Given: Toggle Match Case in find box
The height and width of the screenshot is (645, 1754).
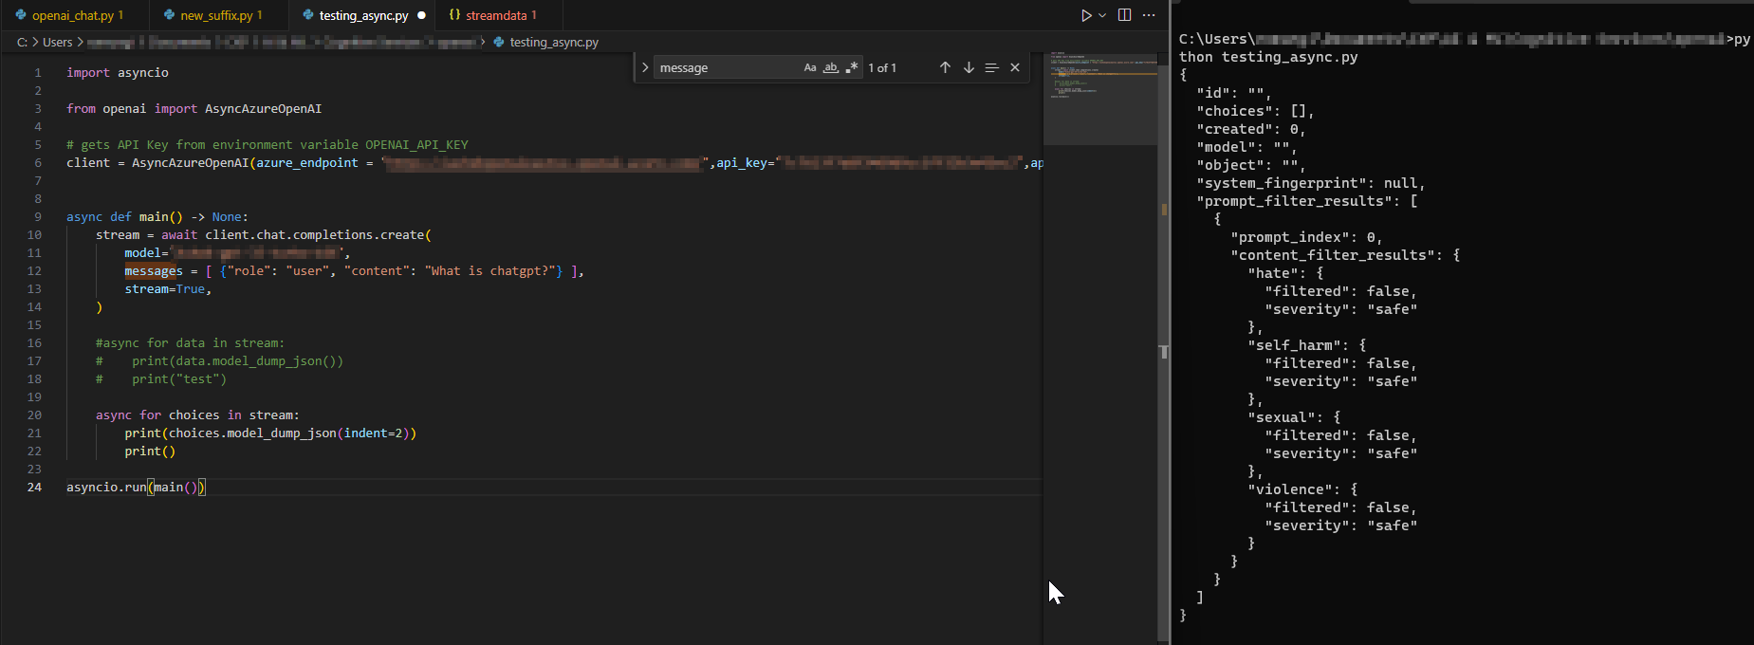Looking at the screenshot, I should [x=810, y=67].
